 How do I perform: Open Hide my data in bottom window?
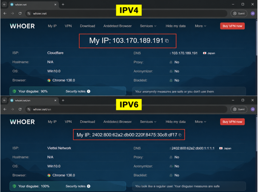point(175,122)
